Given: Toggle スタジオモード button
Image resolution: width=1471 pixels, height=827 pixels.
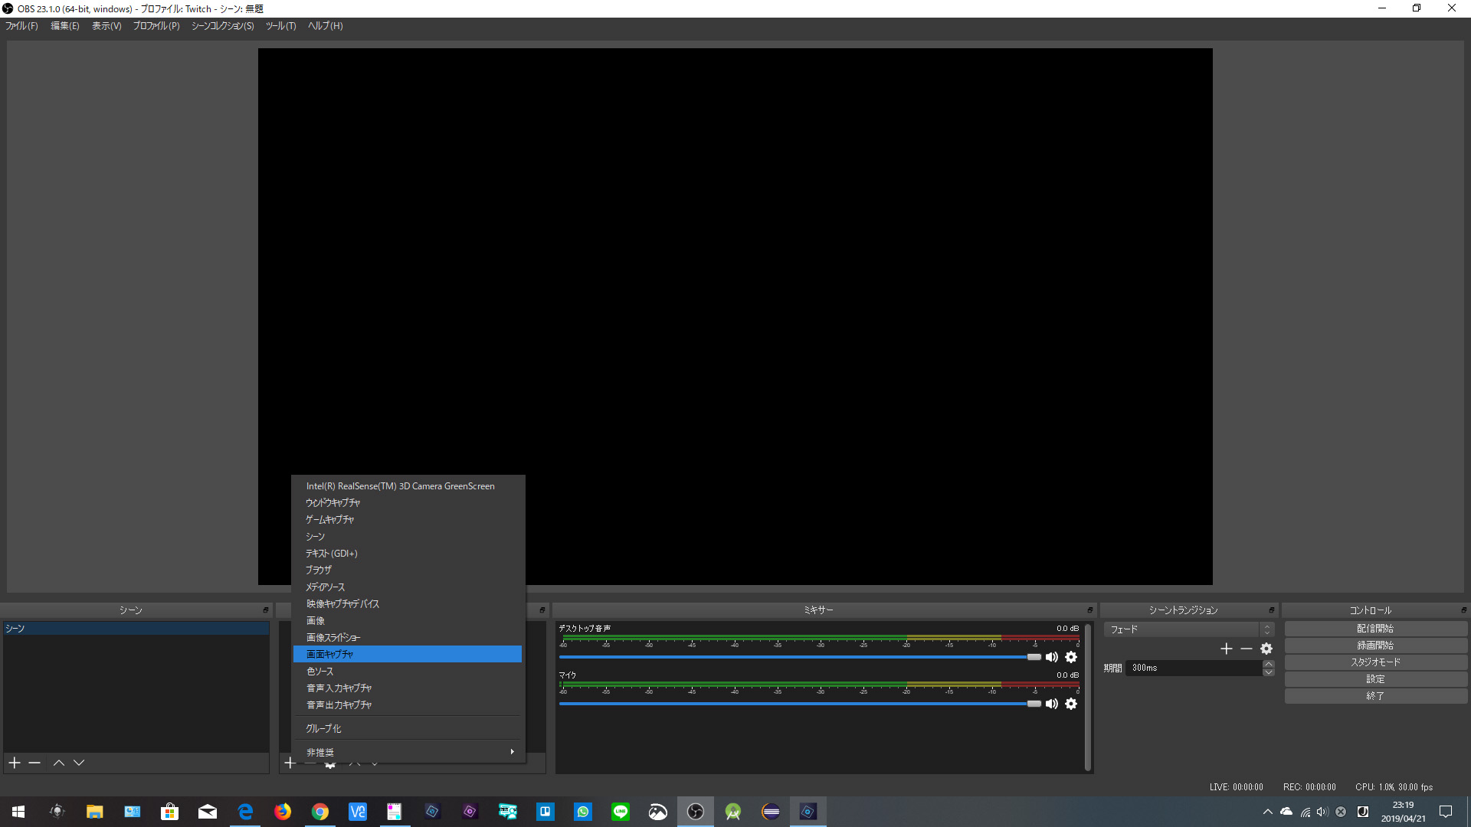Looking at the screenshot, I should [x=1375, y=662].
